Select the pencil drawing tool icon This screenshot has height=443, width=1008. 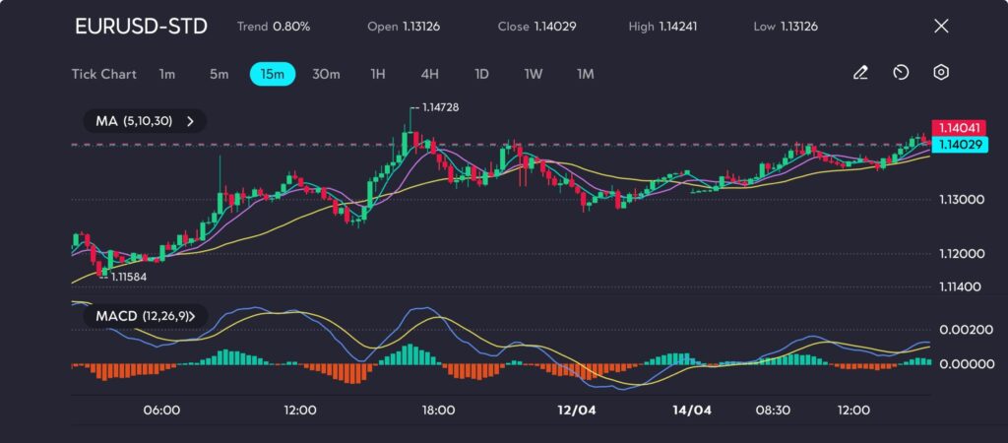tap(860, 73)
